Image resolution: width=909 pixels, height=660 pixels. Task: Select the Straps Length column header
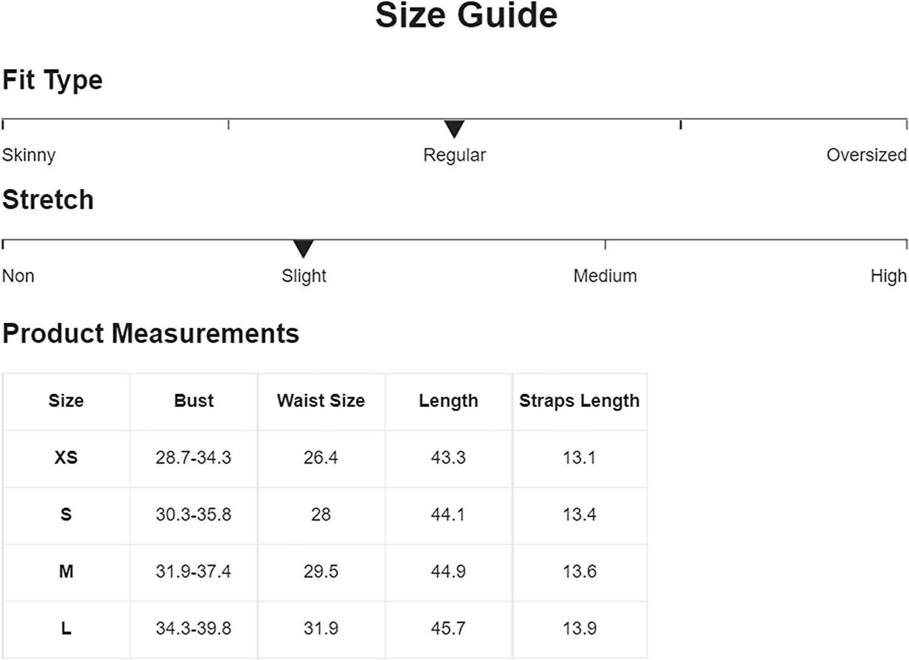point(579,401)
